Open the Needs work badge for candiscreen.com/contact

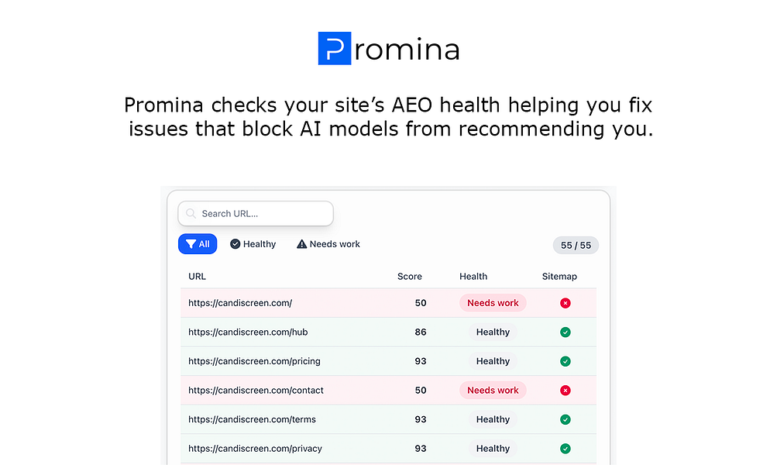492,390
